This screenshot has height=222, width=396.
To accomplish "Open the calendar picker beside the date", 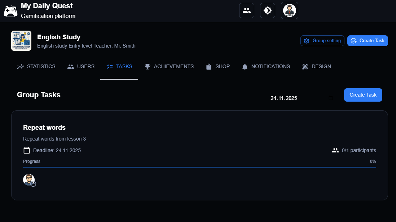I will click(331, 98).
